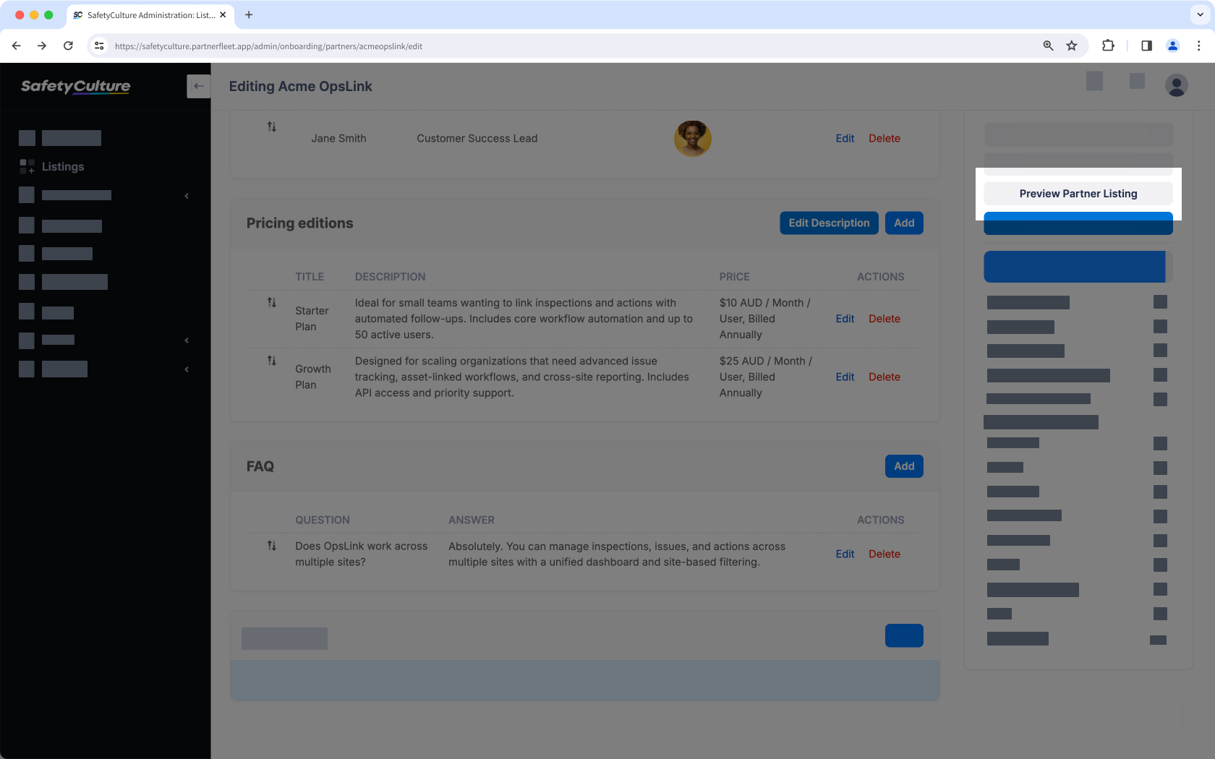Edit the Starter Plan pricing row
1215x759 pixels.
tap(845, 319)
